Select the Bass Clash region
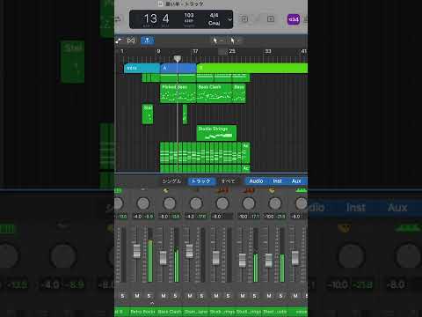Screen dimensions: 422x317 [x=214, y=93]
